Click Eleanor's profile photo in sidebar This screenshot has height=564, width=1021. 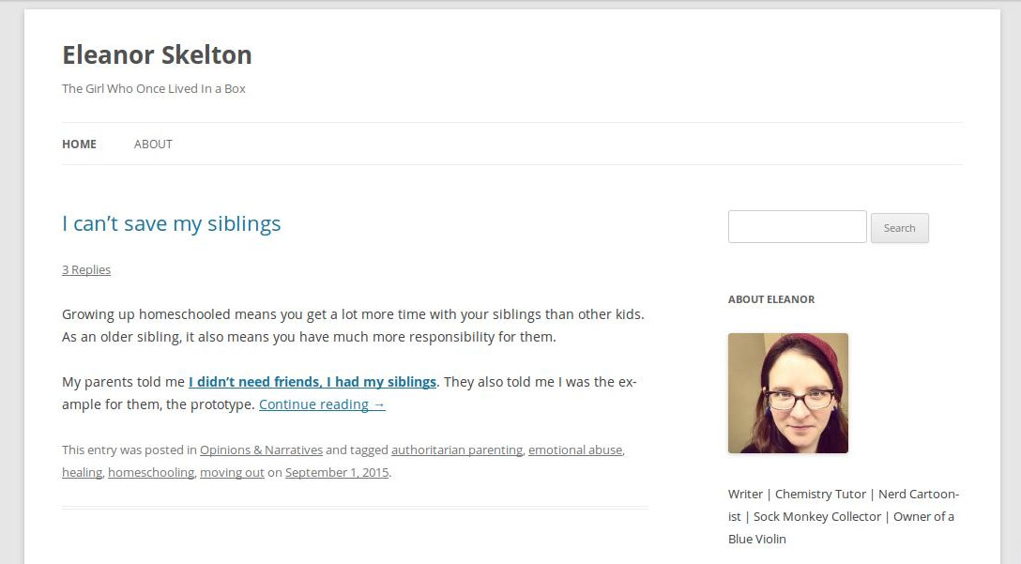point(787,393)
